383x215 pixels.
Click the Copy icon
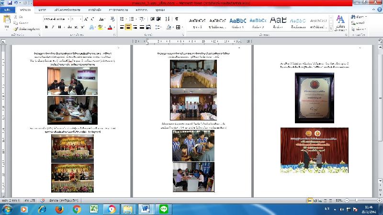[16, 23]
